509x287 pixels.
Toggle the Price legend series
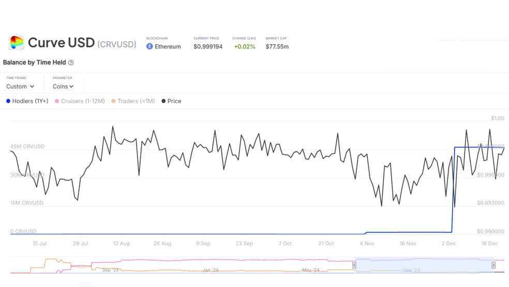(x=171, y=101)
